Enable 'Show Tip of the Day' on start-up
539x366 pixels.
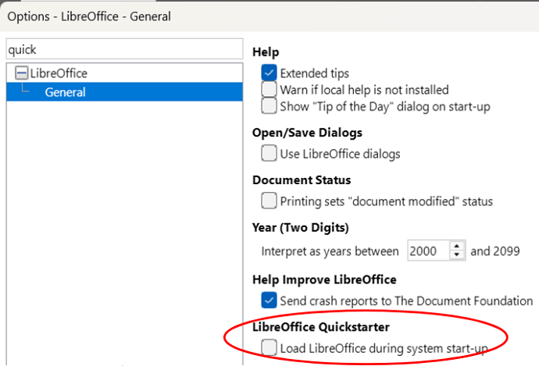click(269, 106)
